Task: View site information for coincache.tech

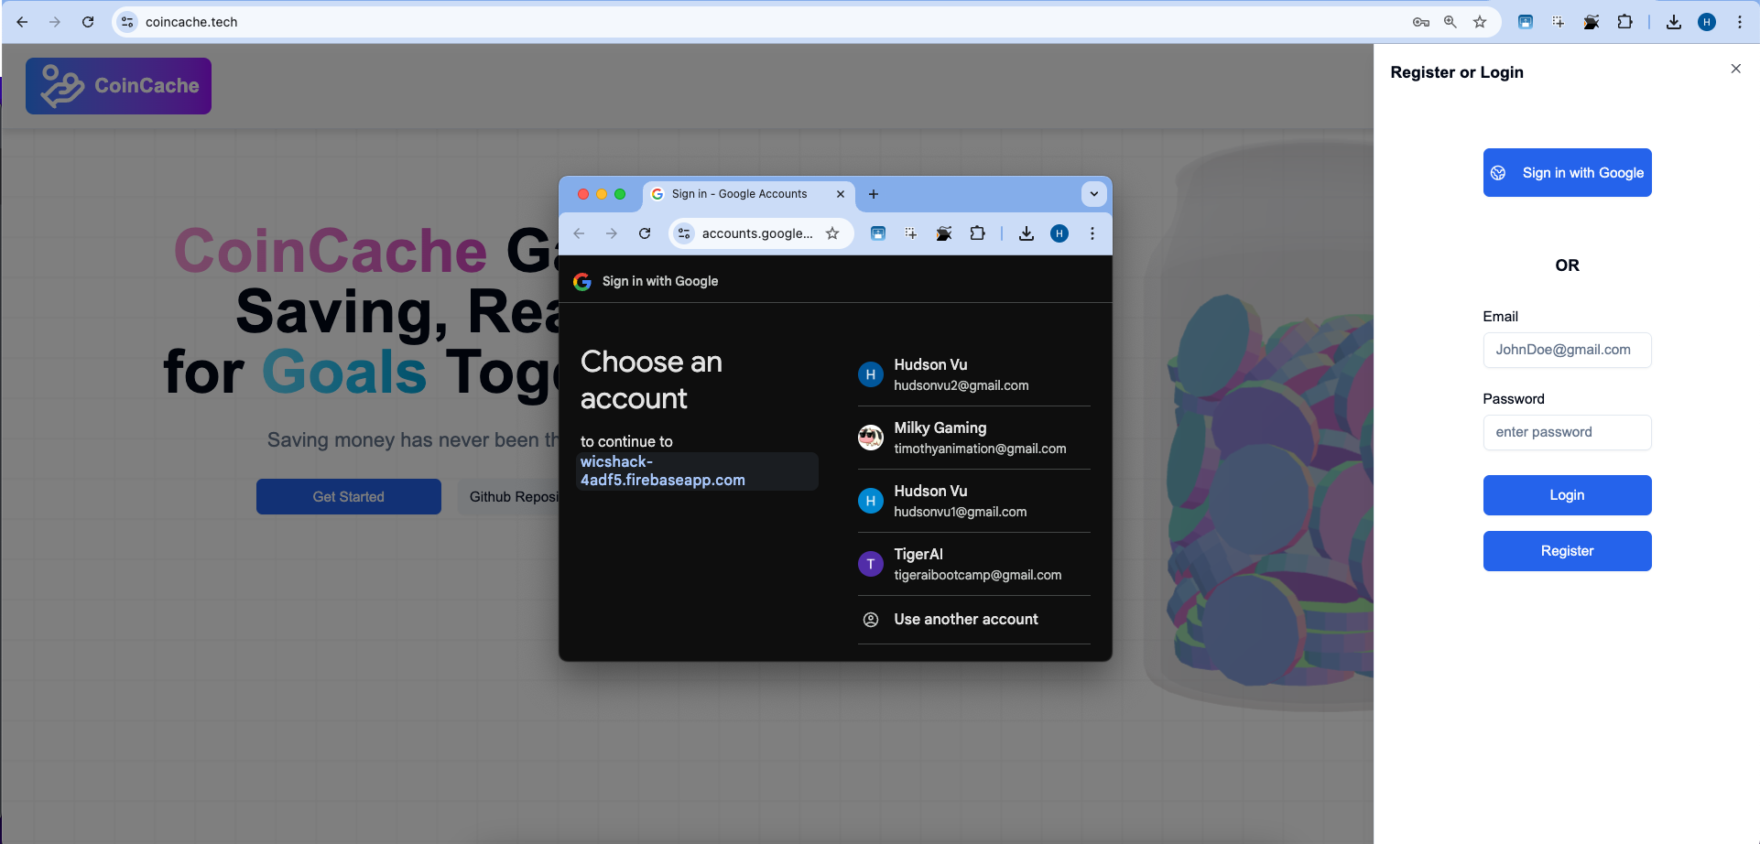Action: (x=127, y=22)
